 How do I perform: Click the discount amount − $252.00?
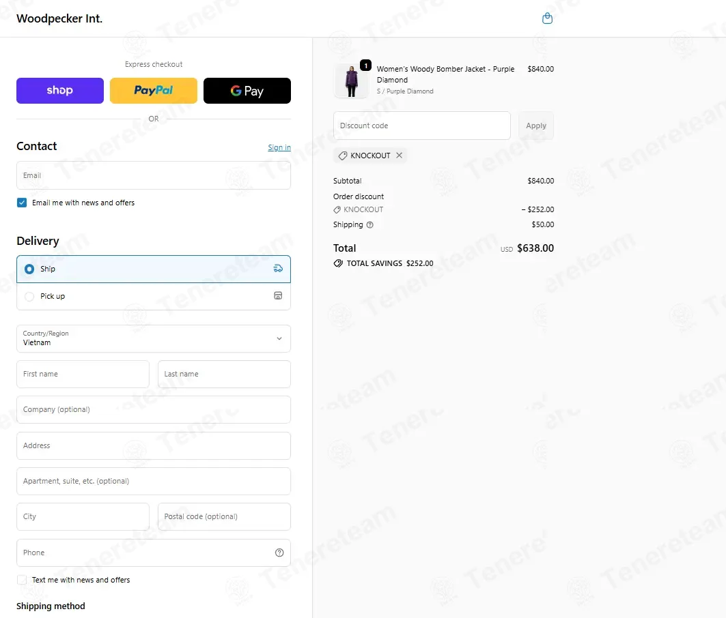pyautogui.click(x=537, y=209)
